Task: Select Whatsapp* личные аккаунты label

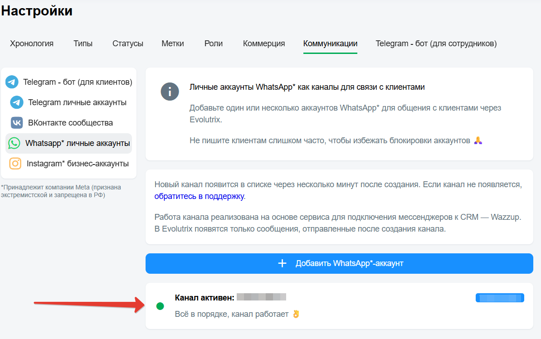Action: pos(78,143)
